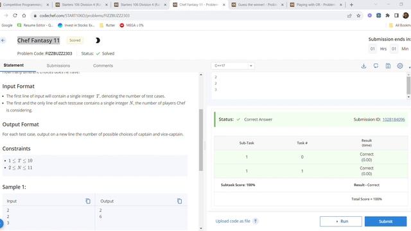Click the Correct Answer status text
This screenshot has height=231, width=411.
coord(258,119)
